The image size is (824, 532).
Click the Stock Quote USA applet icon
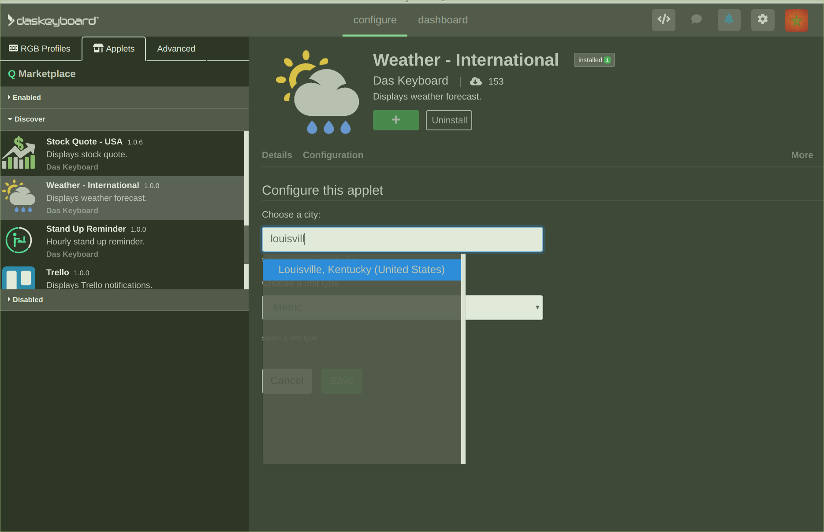point(19,152)
